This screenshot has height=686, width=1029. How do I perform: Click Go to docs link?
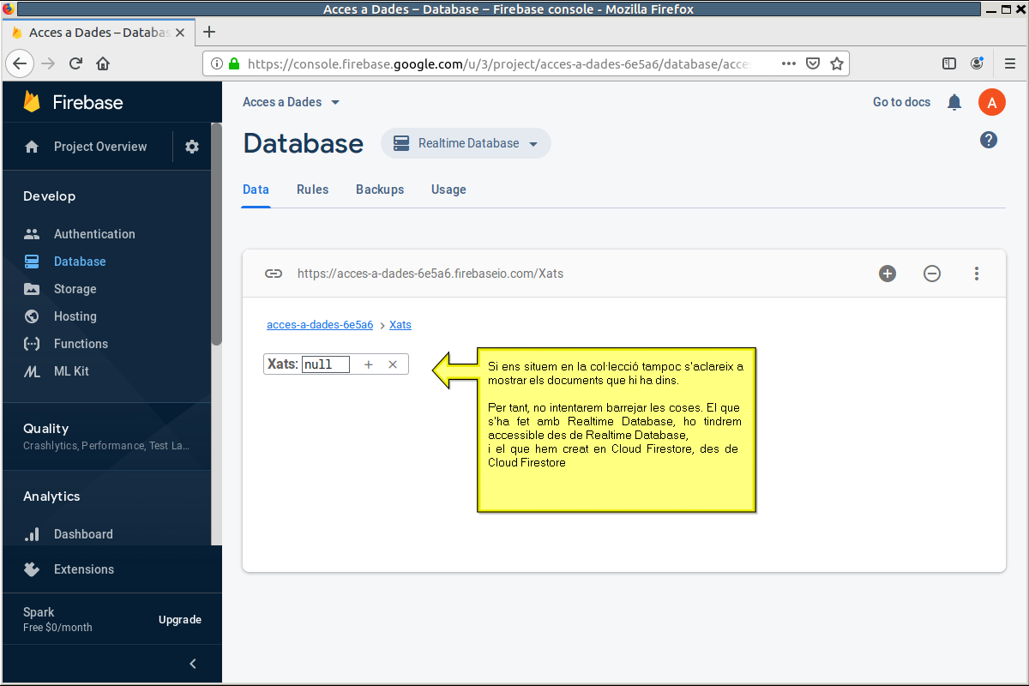901,102
